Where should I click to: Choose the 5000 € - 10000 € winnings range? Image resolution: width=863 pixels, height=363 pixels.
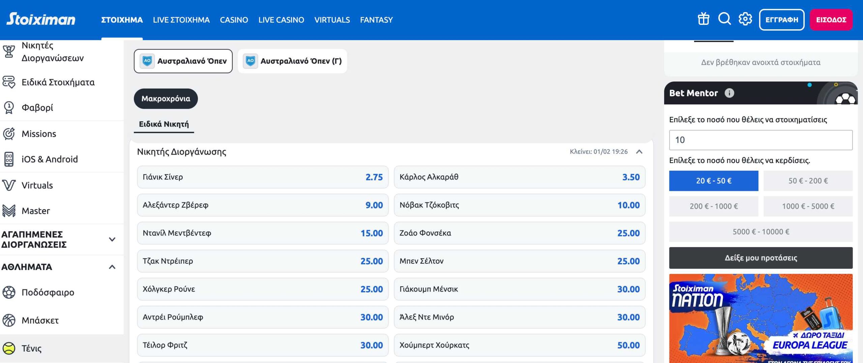761,232
